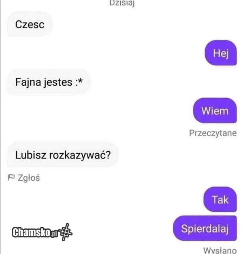Click the word "Fajna" in received message
This screenshot has height=254, width=243.
click(x=28, y=82)
